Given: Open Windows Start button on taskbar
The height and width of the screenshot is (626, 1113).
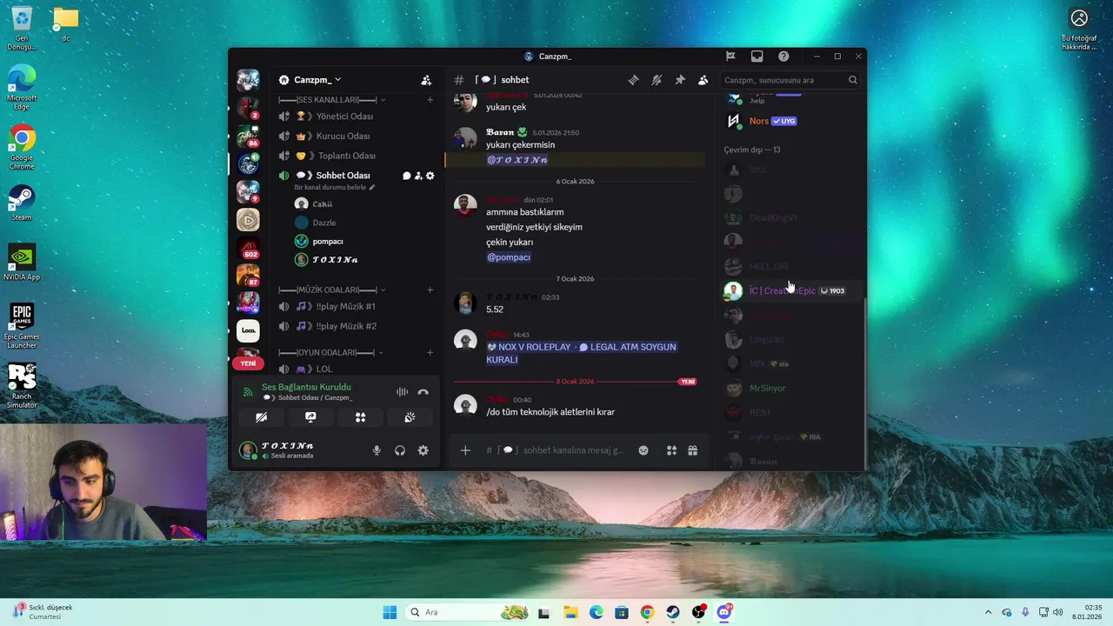Looking at the screenshot, I should click(x=390, y=612).
